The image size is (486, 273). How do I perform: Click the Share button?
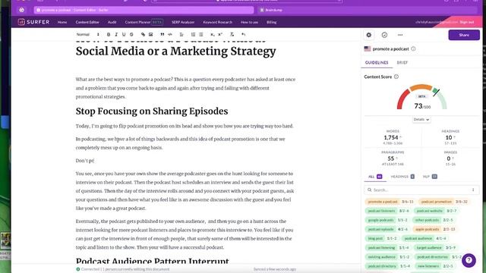pyautogui.click(x=464, y=35)
